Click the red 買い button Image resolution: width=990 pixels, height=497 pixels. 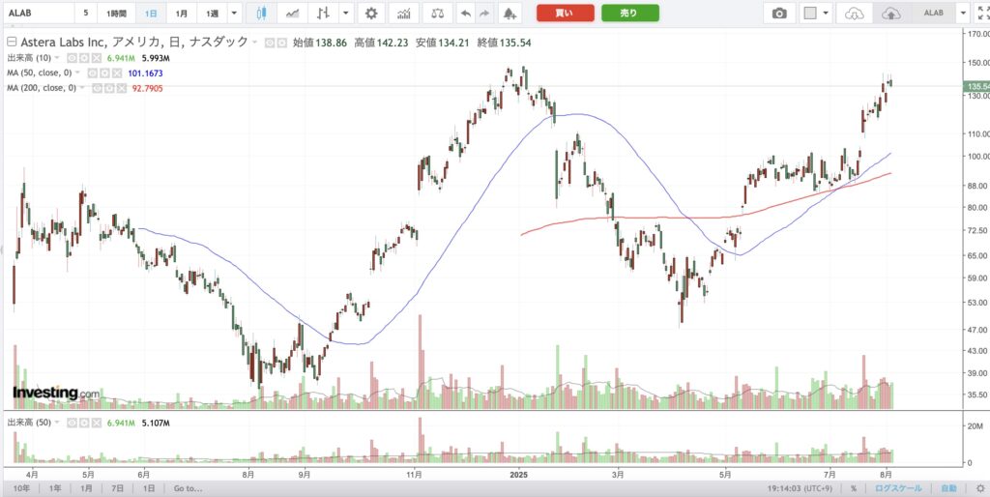(565, 13)
